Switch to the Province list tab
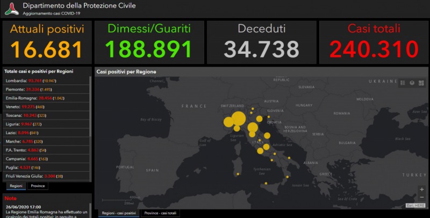 tap(38, 186)
